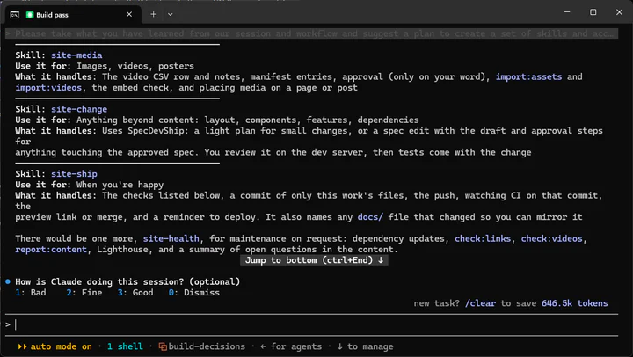This screenshot has height=357, width=633.
Task: Minimize the terminal window
Action: pos(567,12)
